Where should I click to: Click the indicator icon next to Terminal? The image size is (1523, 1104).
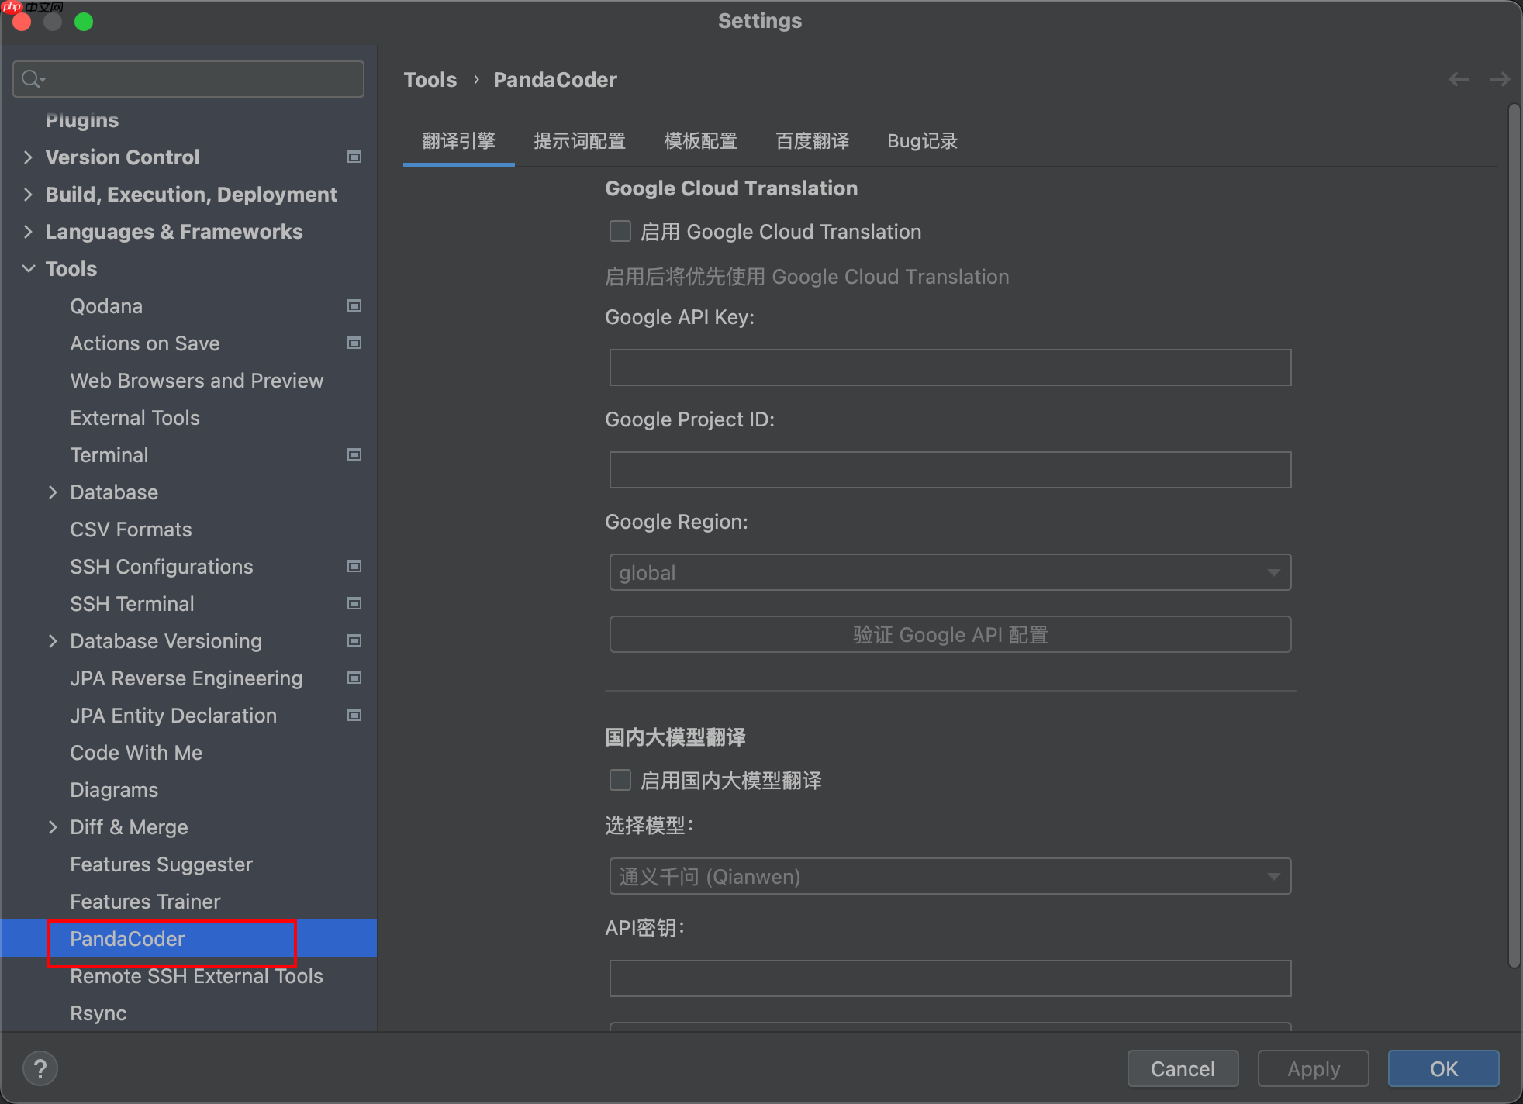pyautogui.click(x=354, y=454)
